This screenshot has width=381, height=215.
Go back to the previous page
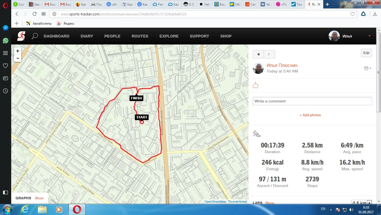[x=17, y=14]
